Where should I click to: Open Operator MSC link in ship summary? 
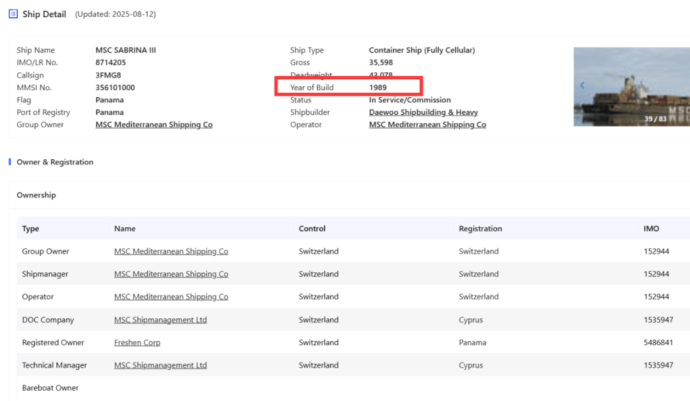pyautogui.click(x=427, y=125)
